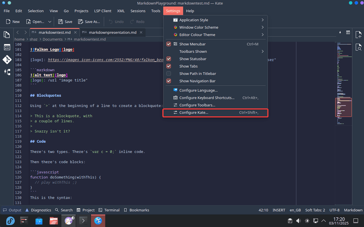Open Soft Tabs: 2 indentation dropdown
Image resolution: width=364 pixels, height=227 pixels.
pyautogui.click(x=315, y=210)
